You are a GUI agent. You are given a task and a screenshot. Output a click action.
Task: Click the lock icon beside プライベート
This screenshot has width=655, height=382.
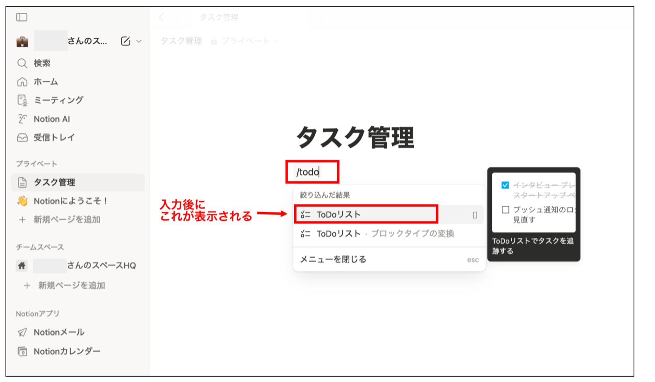pos(214,41)
